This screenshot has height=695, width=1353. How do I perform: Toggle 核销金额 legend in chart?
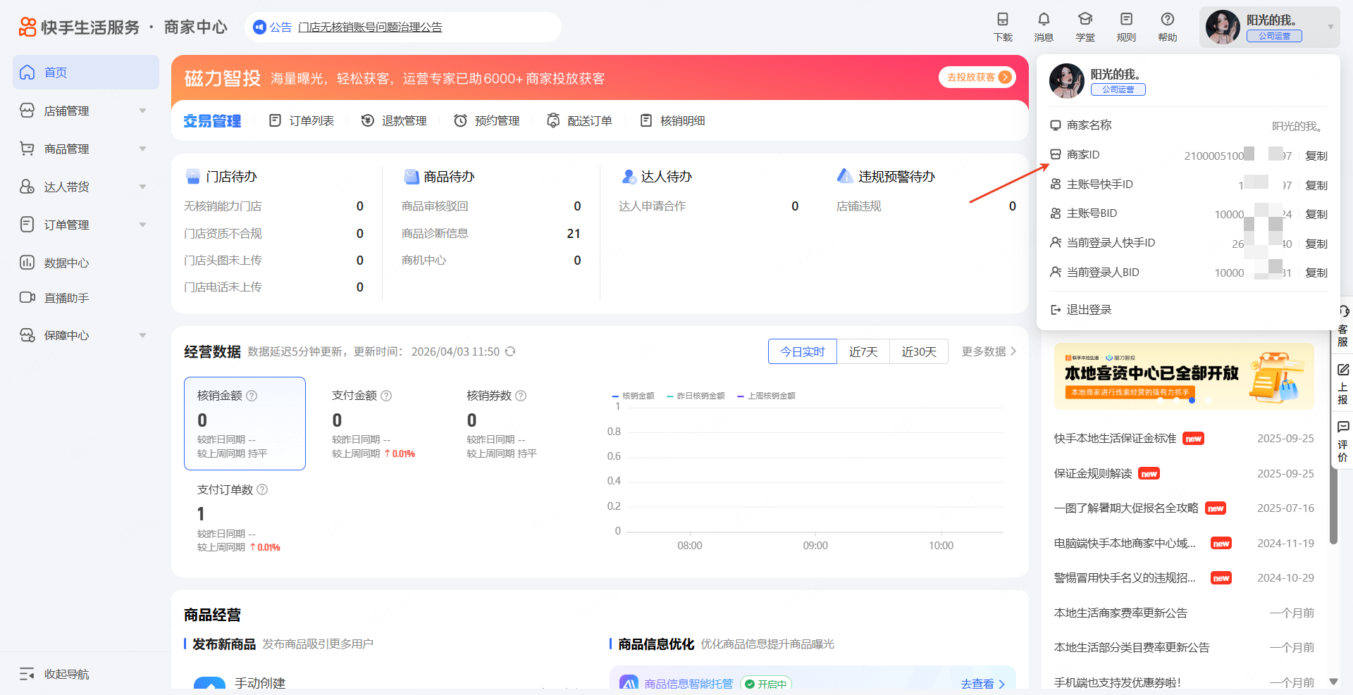click(633, 396)
